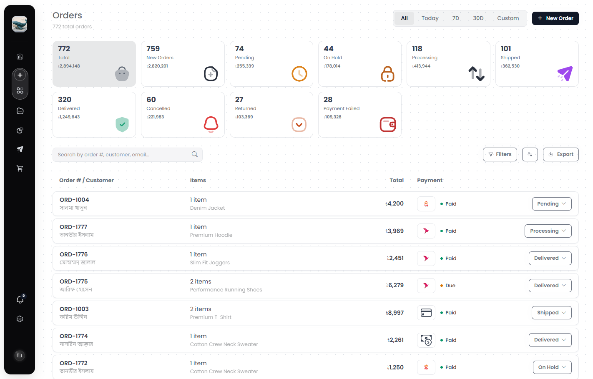Click the pause icon at sidebar bottom

[x=20, y=355]
